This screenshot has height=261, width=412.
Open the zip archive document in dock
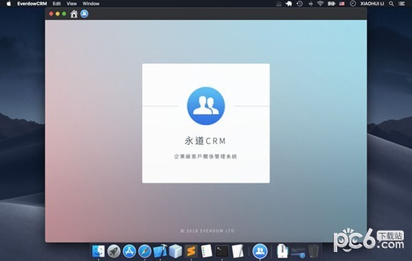282,251
